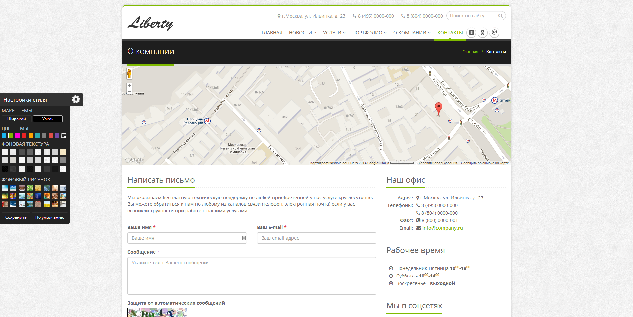Expand the Услуги dropdown menu
633x317 pixels.
click(x=334, y=33)
